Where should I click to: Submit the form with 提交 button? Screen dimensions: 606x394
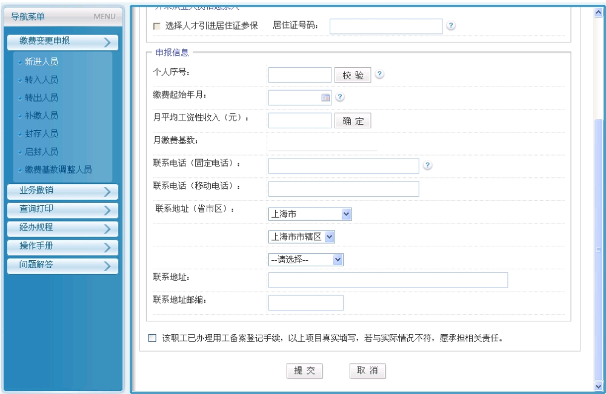pos(305,371)
